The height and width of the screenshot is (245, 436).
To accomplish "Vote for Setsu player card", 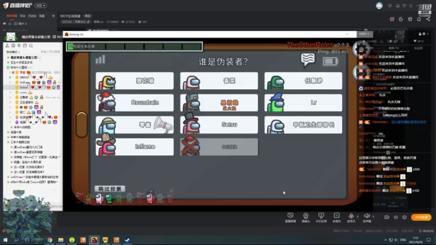I will point(219,125).
